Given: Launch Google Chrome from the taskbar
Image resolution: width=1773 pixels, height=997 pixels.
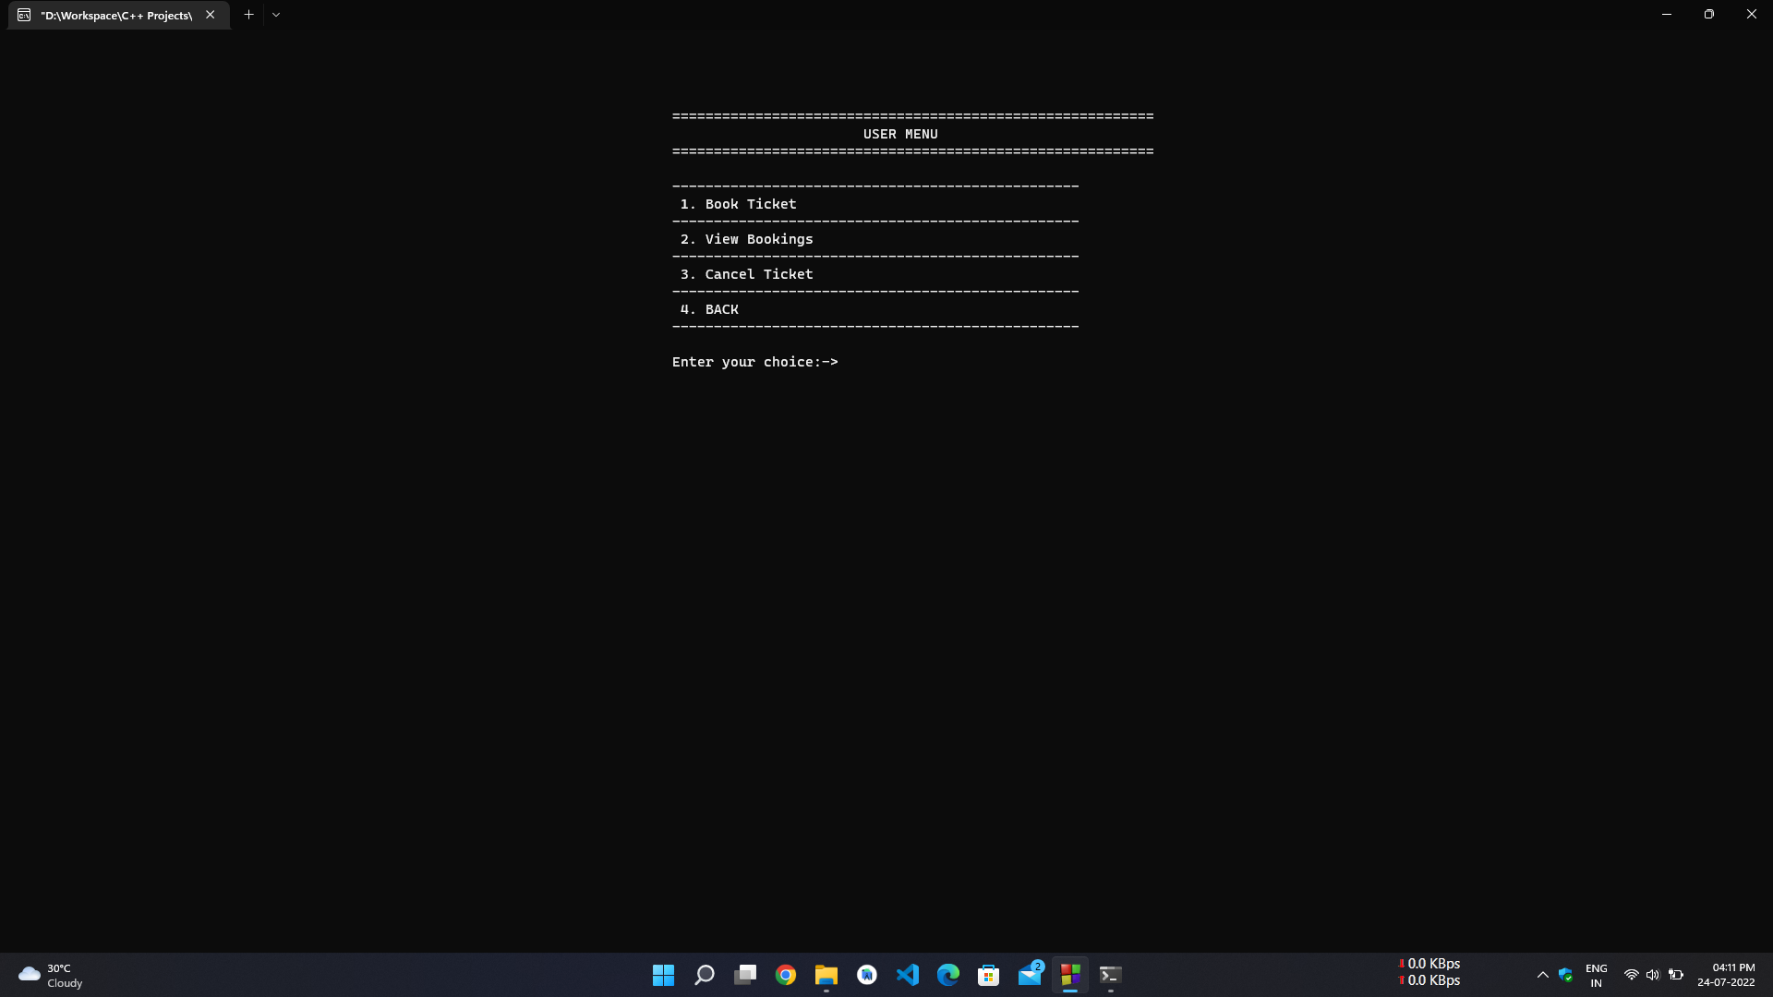Looking at the screenshot, I should [x=786, y=975].
